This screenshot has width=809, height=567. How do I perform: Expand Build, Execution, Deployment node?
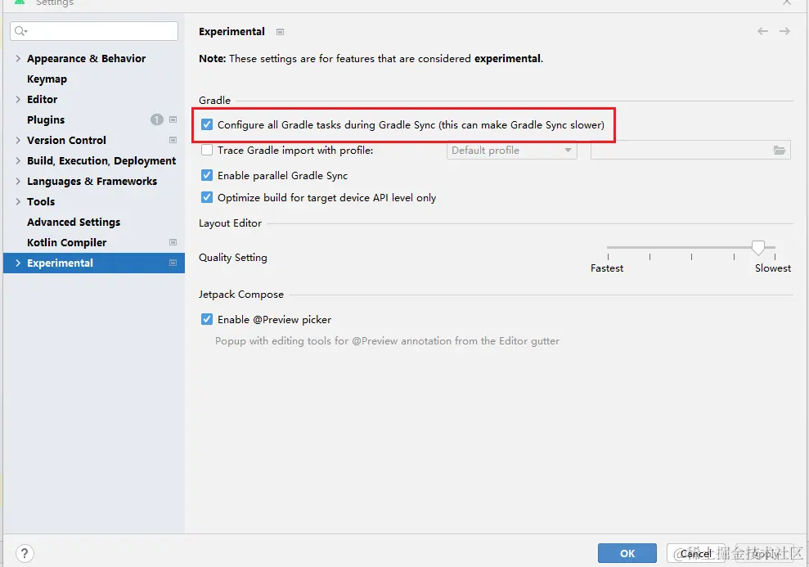(x=18, y=160)
